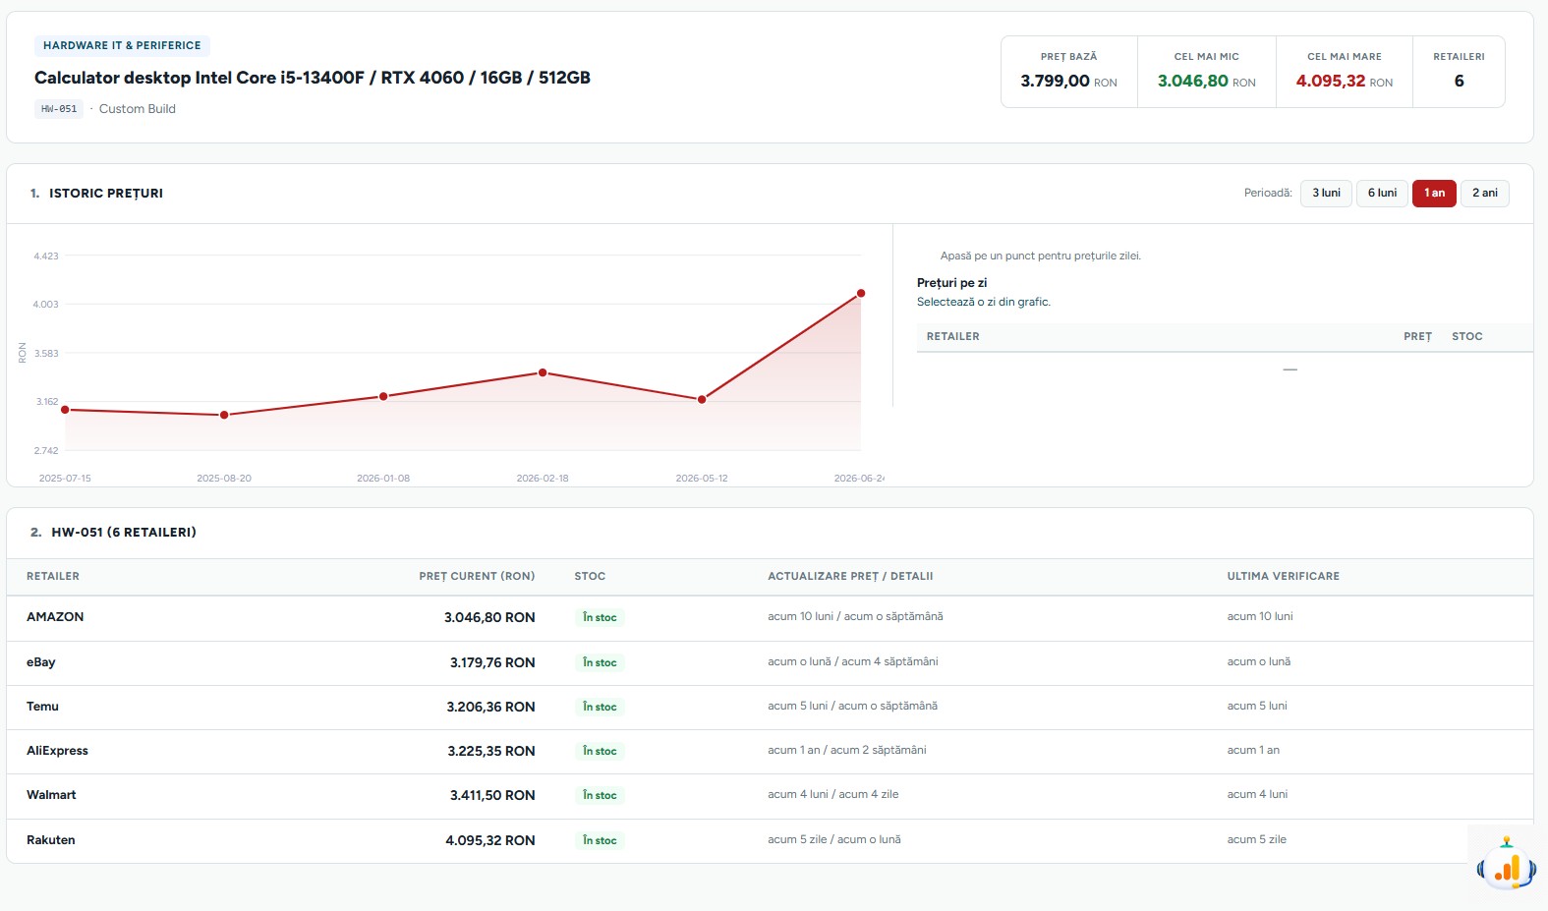Screen dimensions: 1548x911
Task: Click the 2025-08-20 chart data point
Action: click(224, 415)
